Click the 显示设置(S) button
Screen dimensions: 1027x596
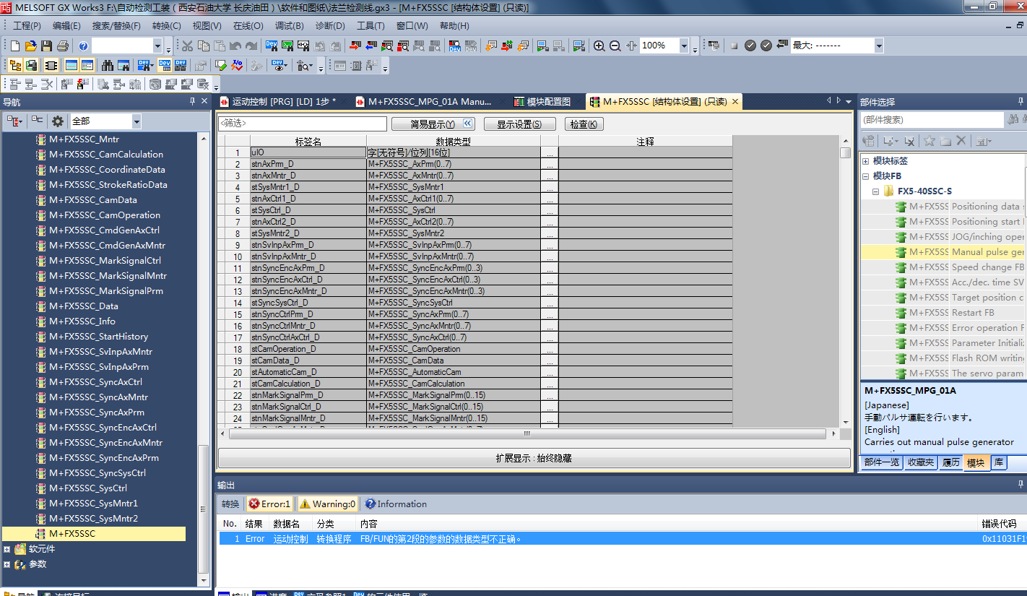(519, 124)
